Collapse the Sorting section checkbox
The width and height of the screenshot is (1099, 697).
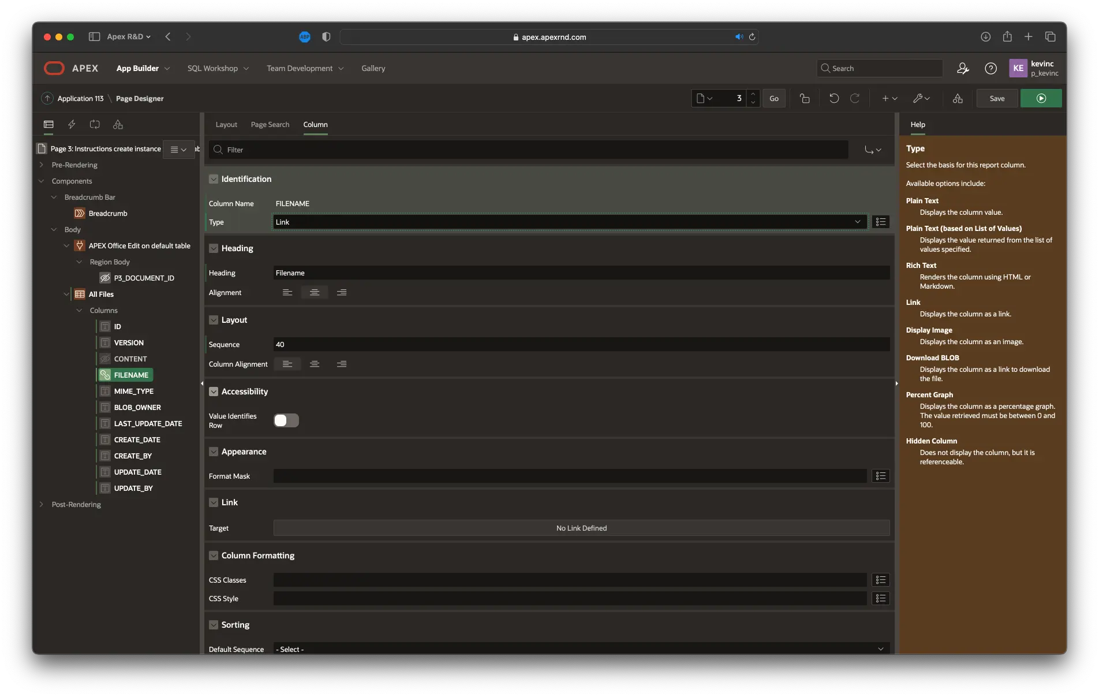tap(214, 625)
